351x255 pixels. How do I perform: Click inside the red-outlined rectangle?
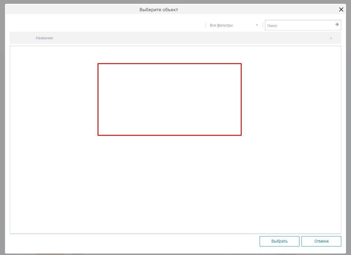coord(169,99)
